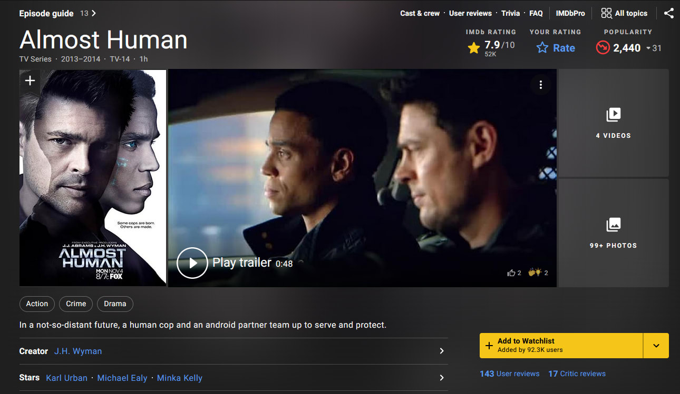Select the Crime genre chip
Image resolution: width=680 pixels, height=394 pixels.
click(76, 304)
